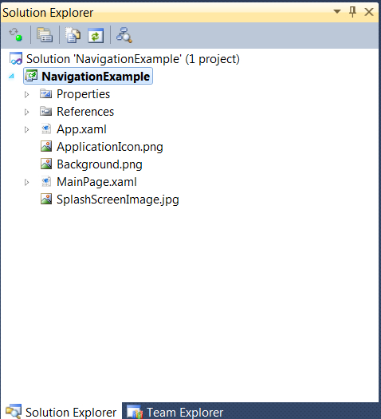This screenshot has height=419, width=381.
Task: Toggle the auto-hide pin icon
Action: [353, 12]
